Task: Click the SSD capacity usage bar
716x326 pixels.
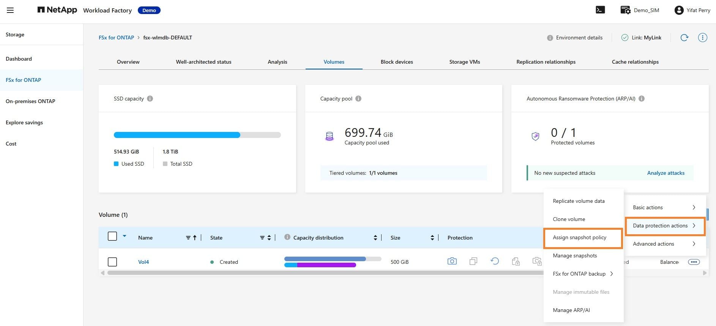Action: pos(197,135)
